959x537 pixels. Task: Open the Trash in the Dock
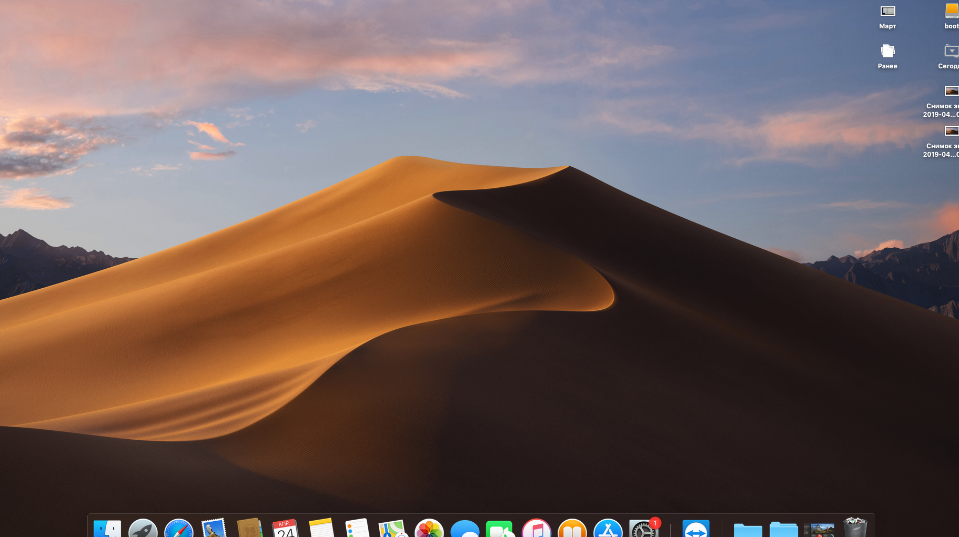click(x=855, y=527)
